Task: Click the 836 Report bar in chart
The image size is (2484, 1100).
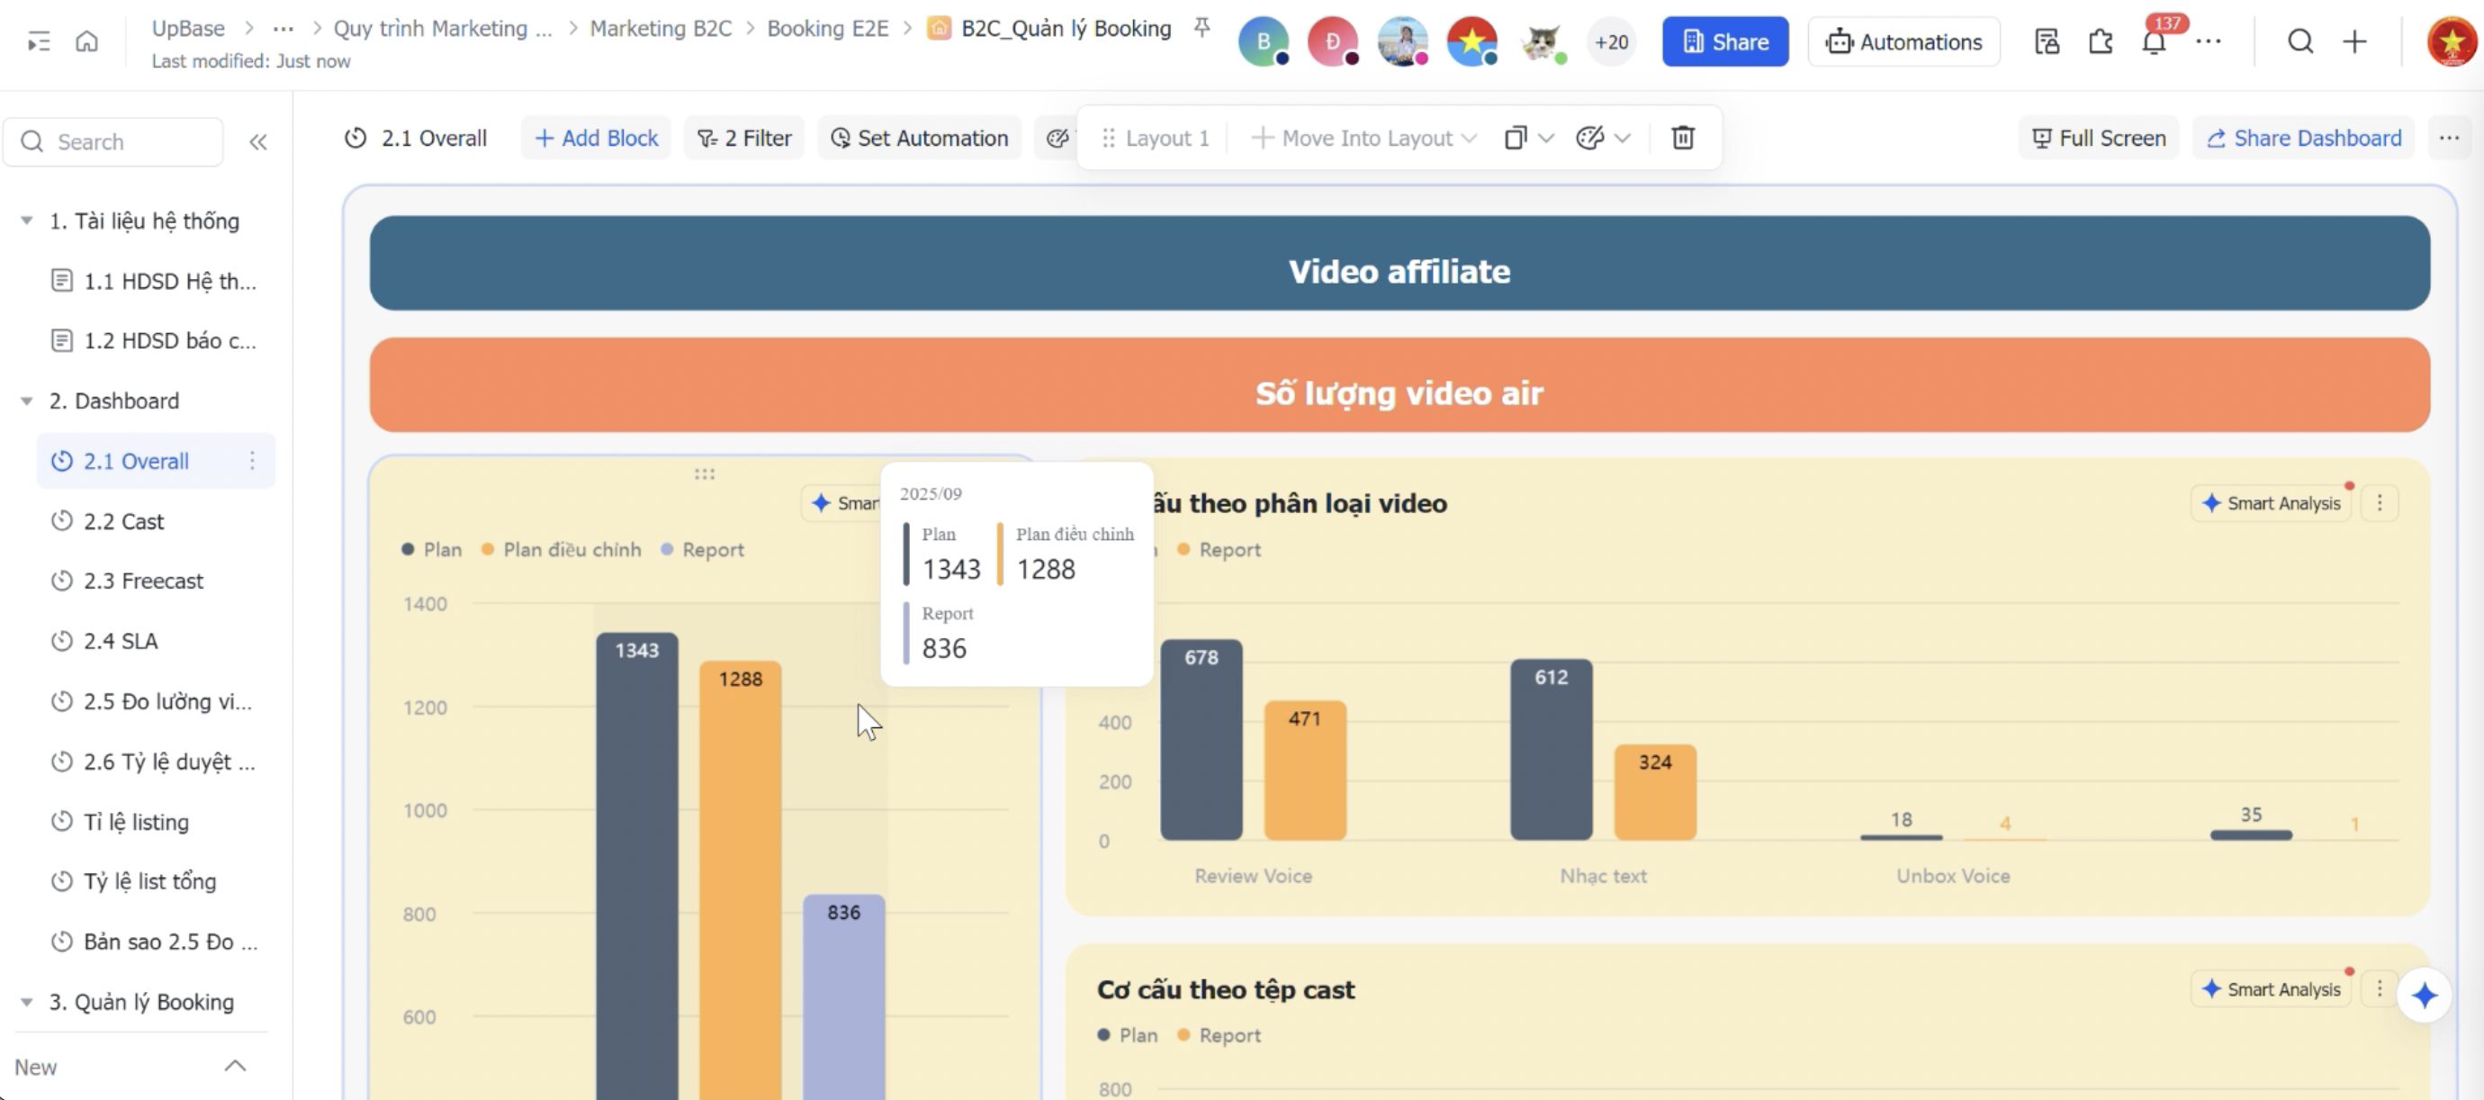Action: click(842, 993)
